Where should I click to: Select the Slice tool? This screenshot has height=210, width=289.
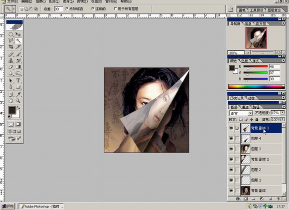[18, 47]
